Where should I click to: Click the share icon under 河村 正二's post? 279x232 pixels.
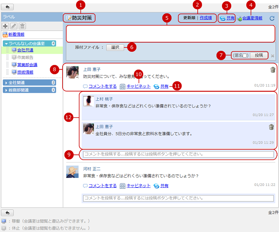[156, 186]
